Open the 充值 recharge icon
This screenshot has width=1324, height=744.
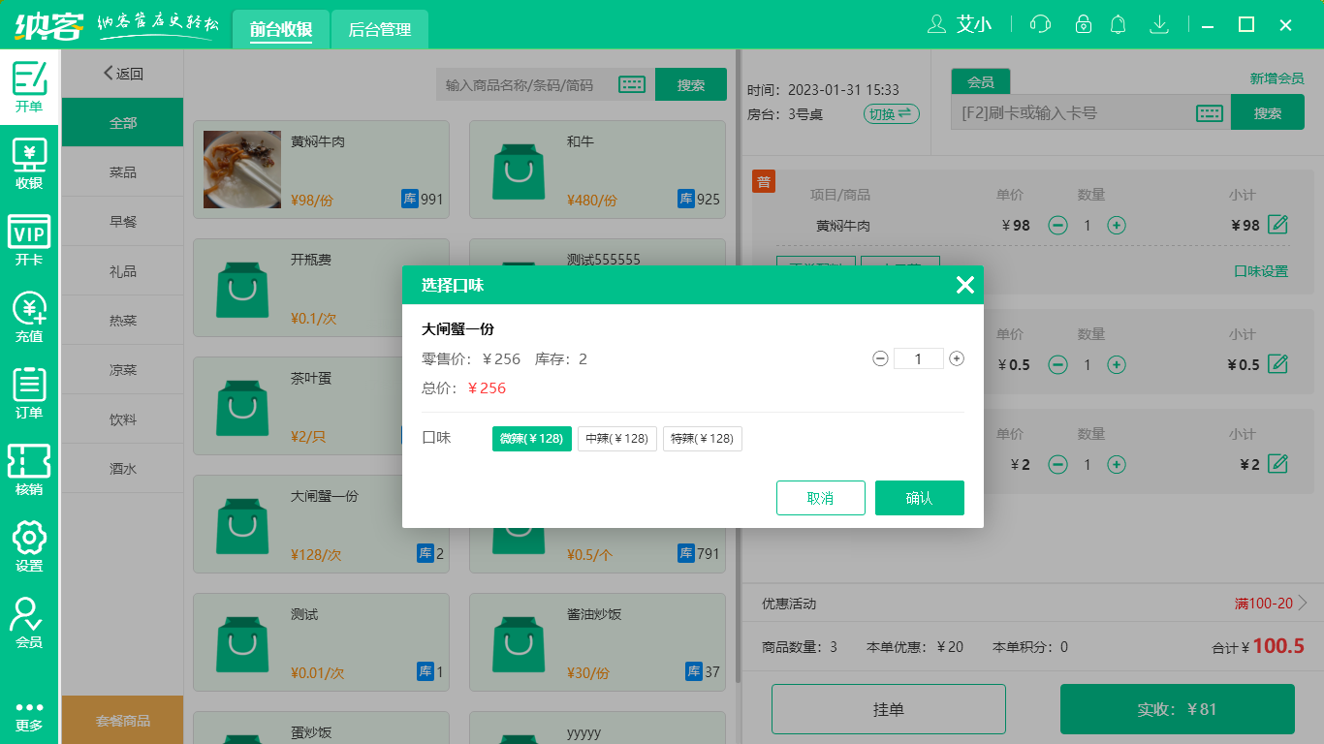[x=29, y=316]
